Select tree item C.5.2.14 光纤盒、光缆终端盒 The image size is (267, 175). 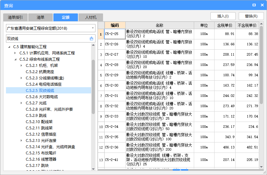point(50,147)
